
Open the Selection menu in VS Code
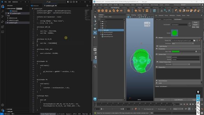pyautogui.click(x=15, y=2)
